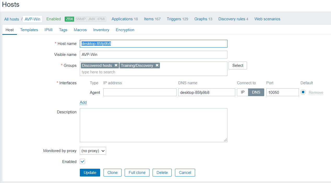331x183 pixels.
Task: Click the JMX availability badge
Action: click(91, 19)
